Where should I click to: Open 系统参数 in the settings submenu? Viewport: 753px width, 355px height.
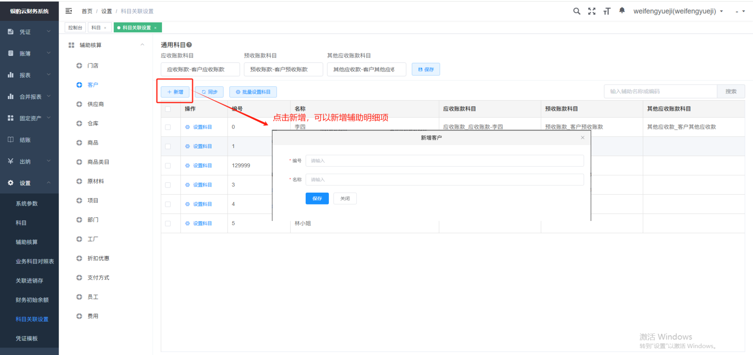coord(27,204)
